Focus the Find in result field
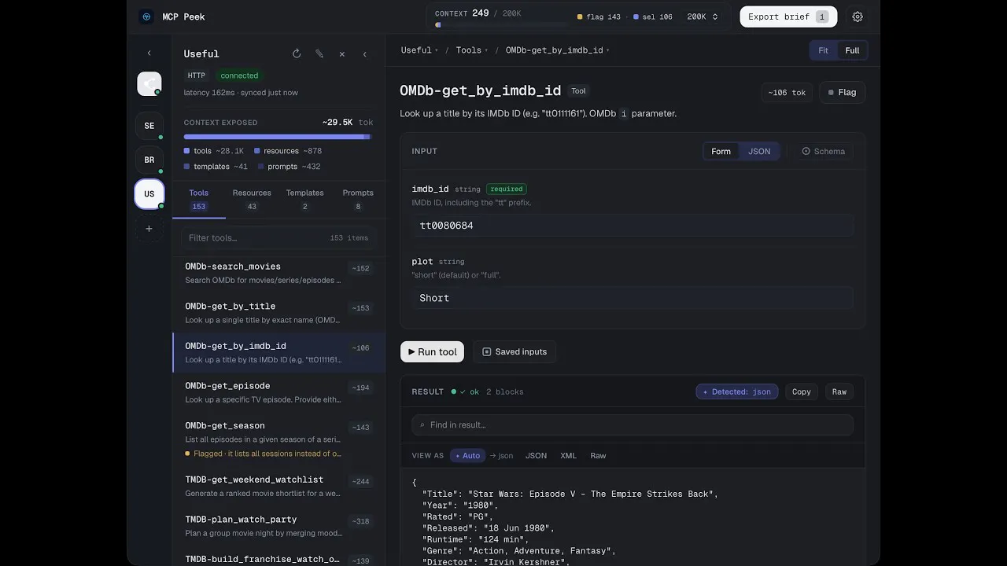1007x566 pixels. click(x=633, y=425)
